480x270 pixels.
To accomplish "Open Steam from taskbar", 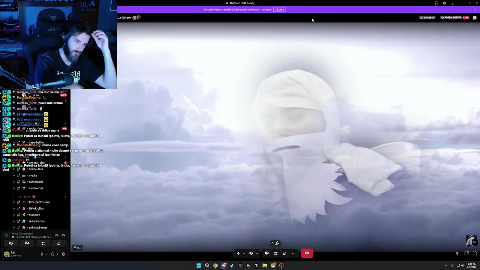I will click(232, 265).
